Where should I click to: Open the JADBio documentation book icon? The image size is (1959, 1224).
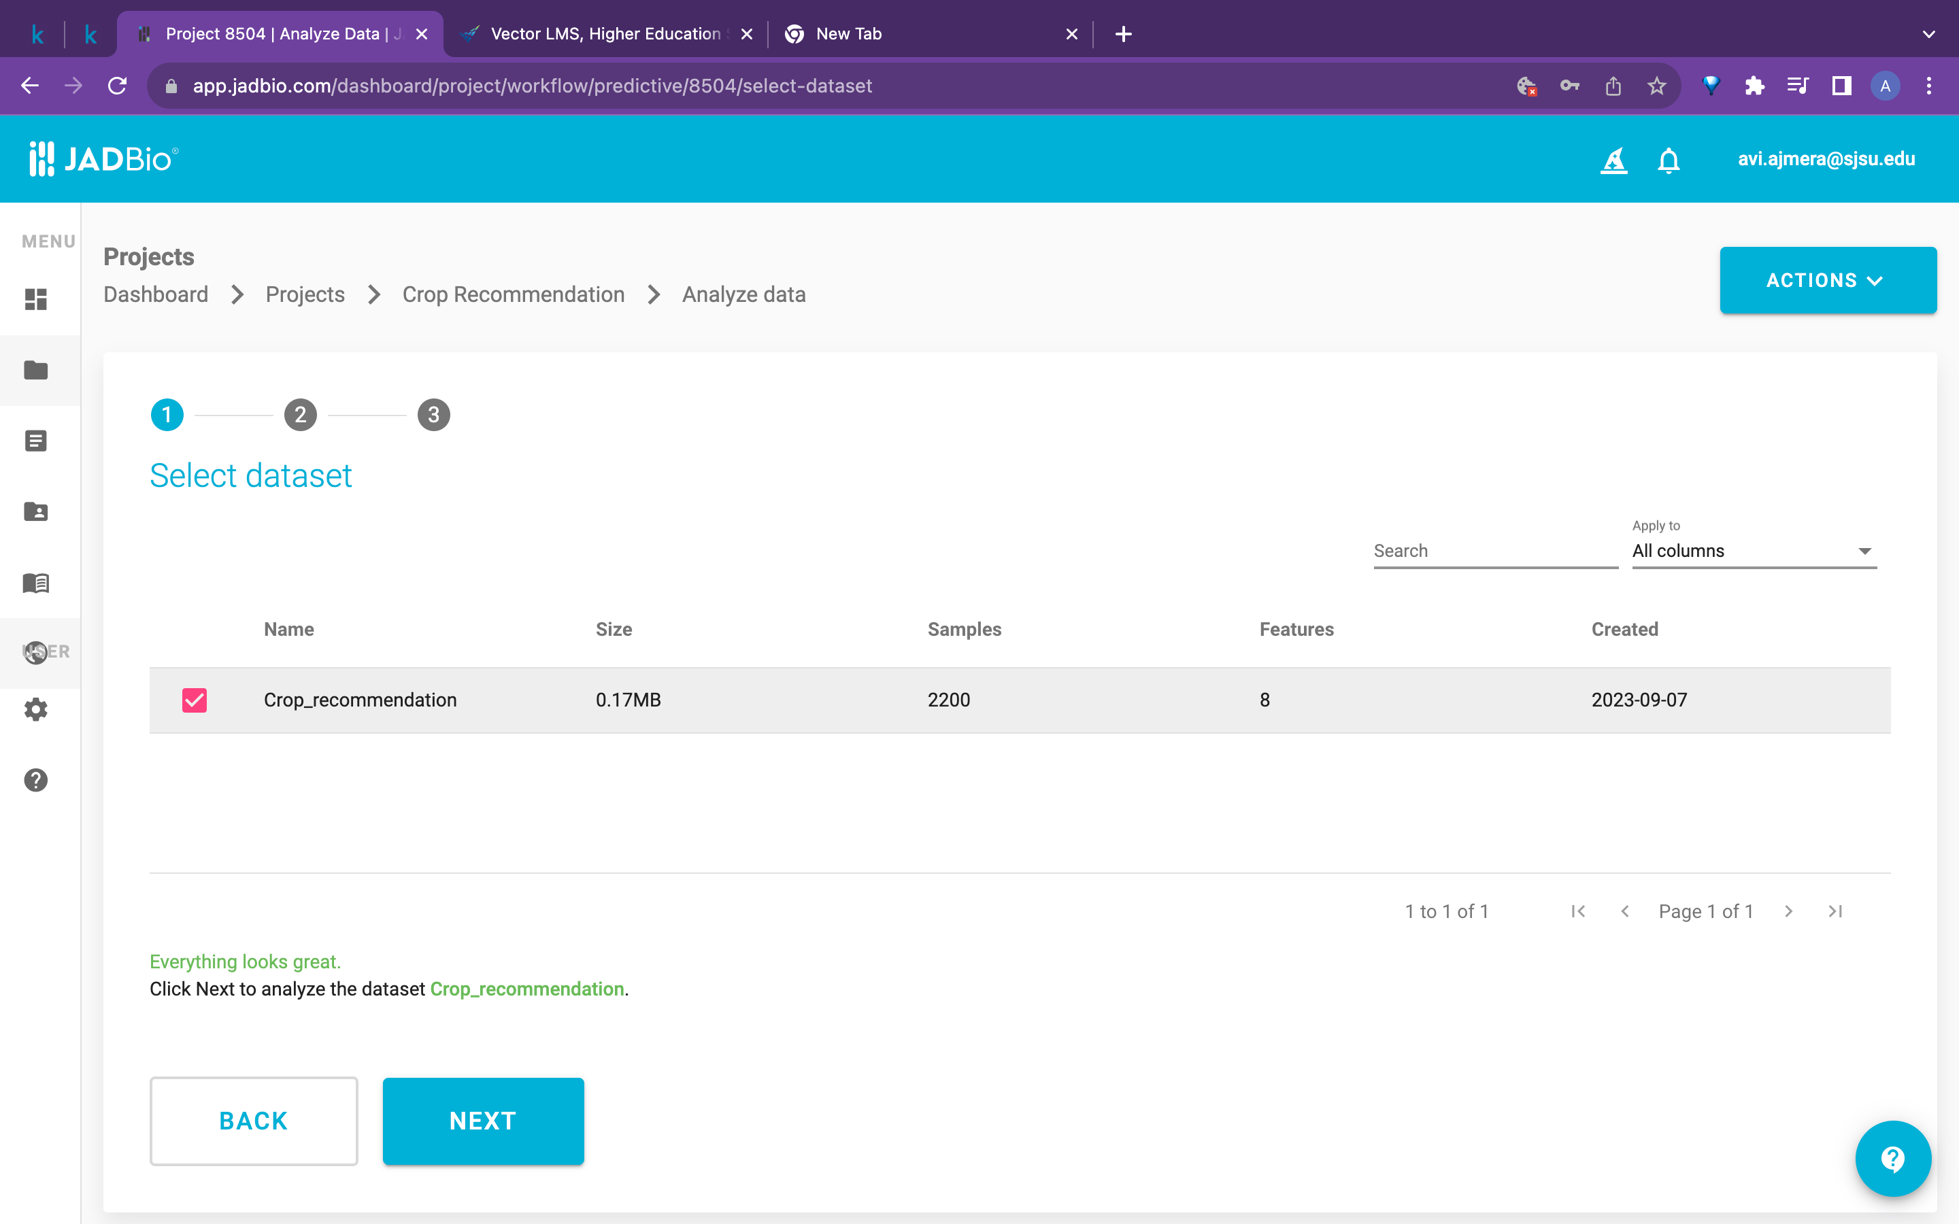pyautogui.click(x=35, y=583)
